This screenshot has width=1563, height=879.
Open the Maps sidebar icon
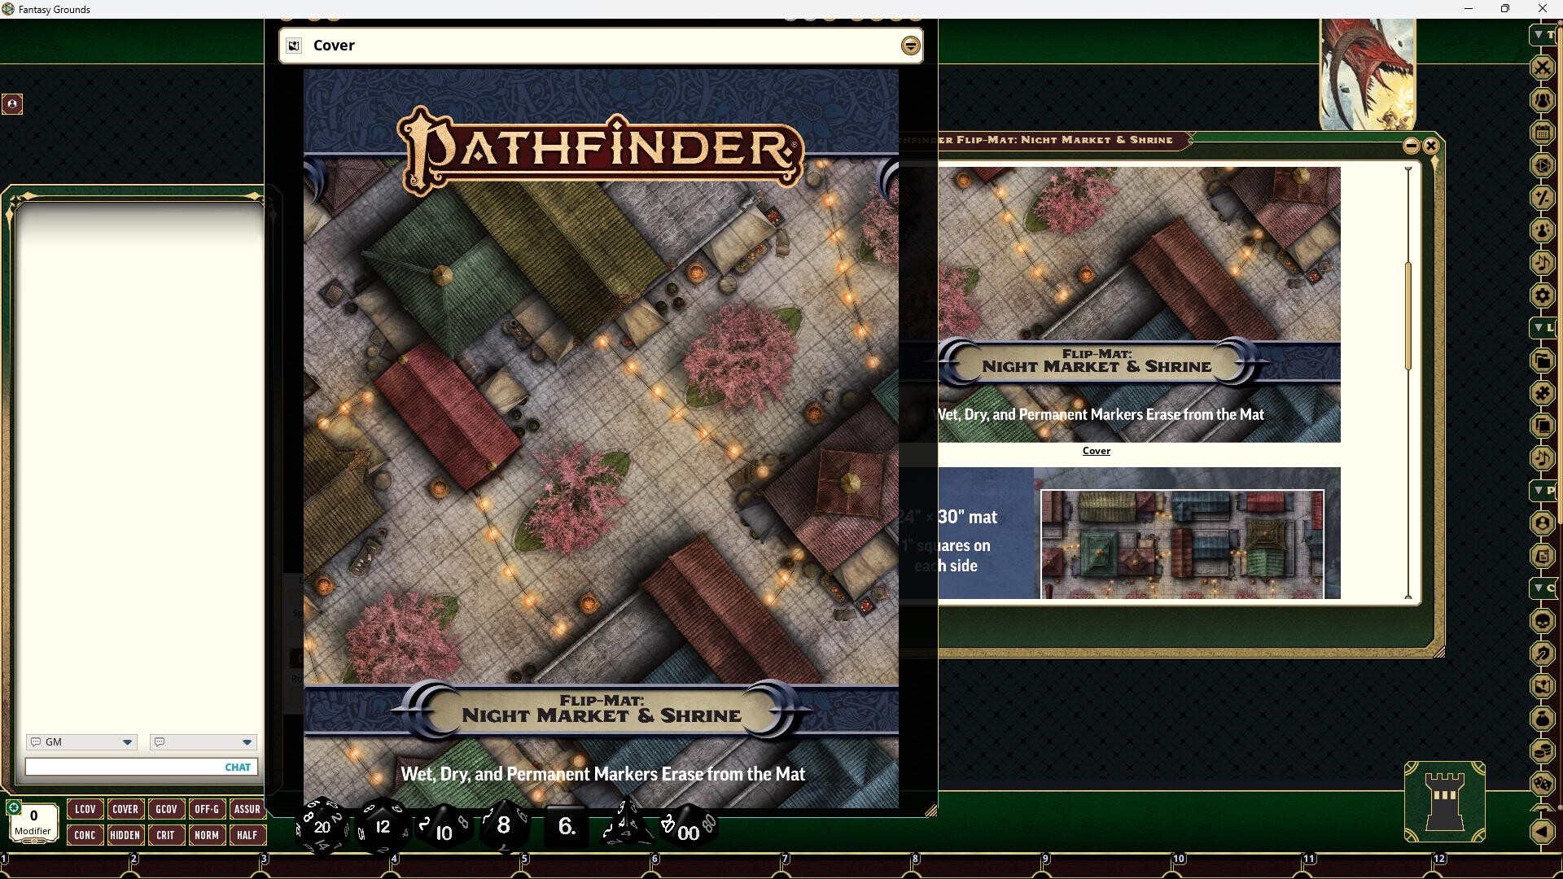[1543, 686]
